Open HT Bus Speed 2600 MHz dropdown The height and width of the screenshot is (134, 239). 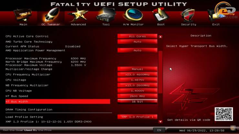(137, 96)
